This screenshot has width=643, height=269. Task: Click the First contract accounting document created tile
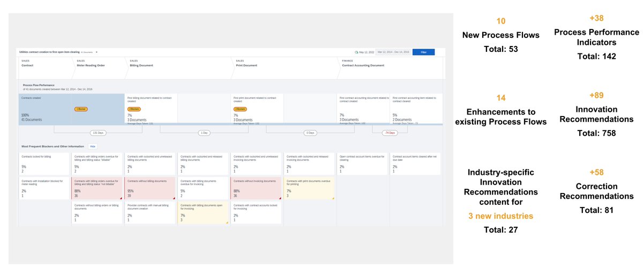click(x=363, y=109)
